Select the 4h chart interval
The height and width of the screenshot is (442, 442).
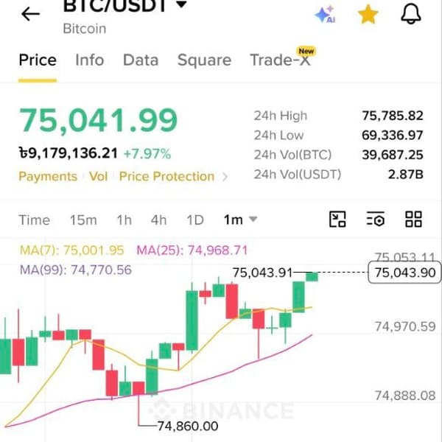158,220
